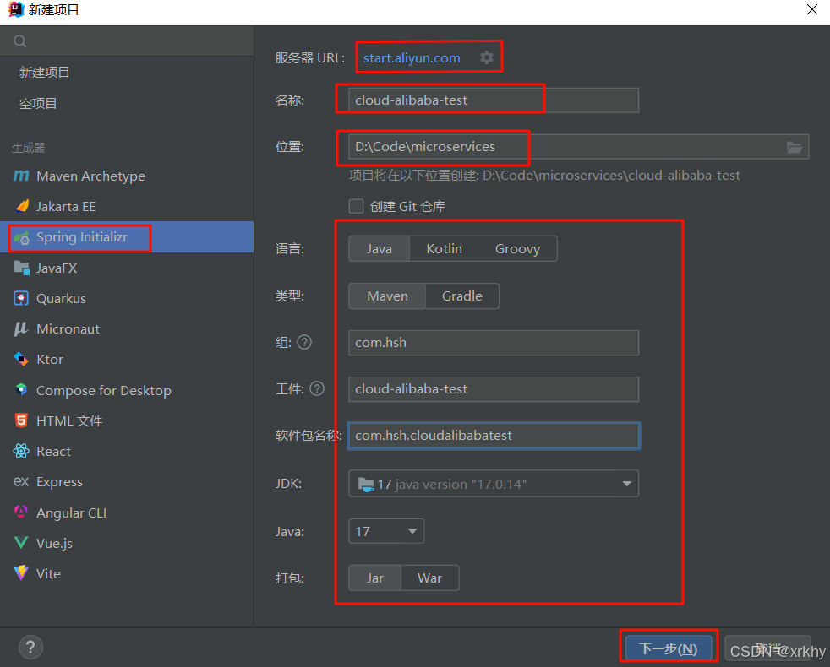Select React generator entry
Viewport: 830px width, 667px height.
(127, 451)
